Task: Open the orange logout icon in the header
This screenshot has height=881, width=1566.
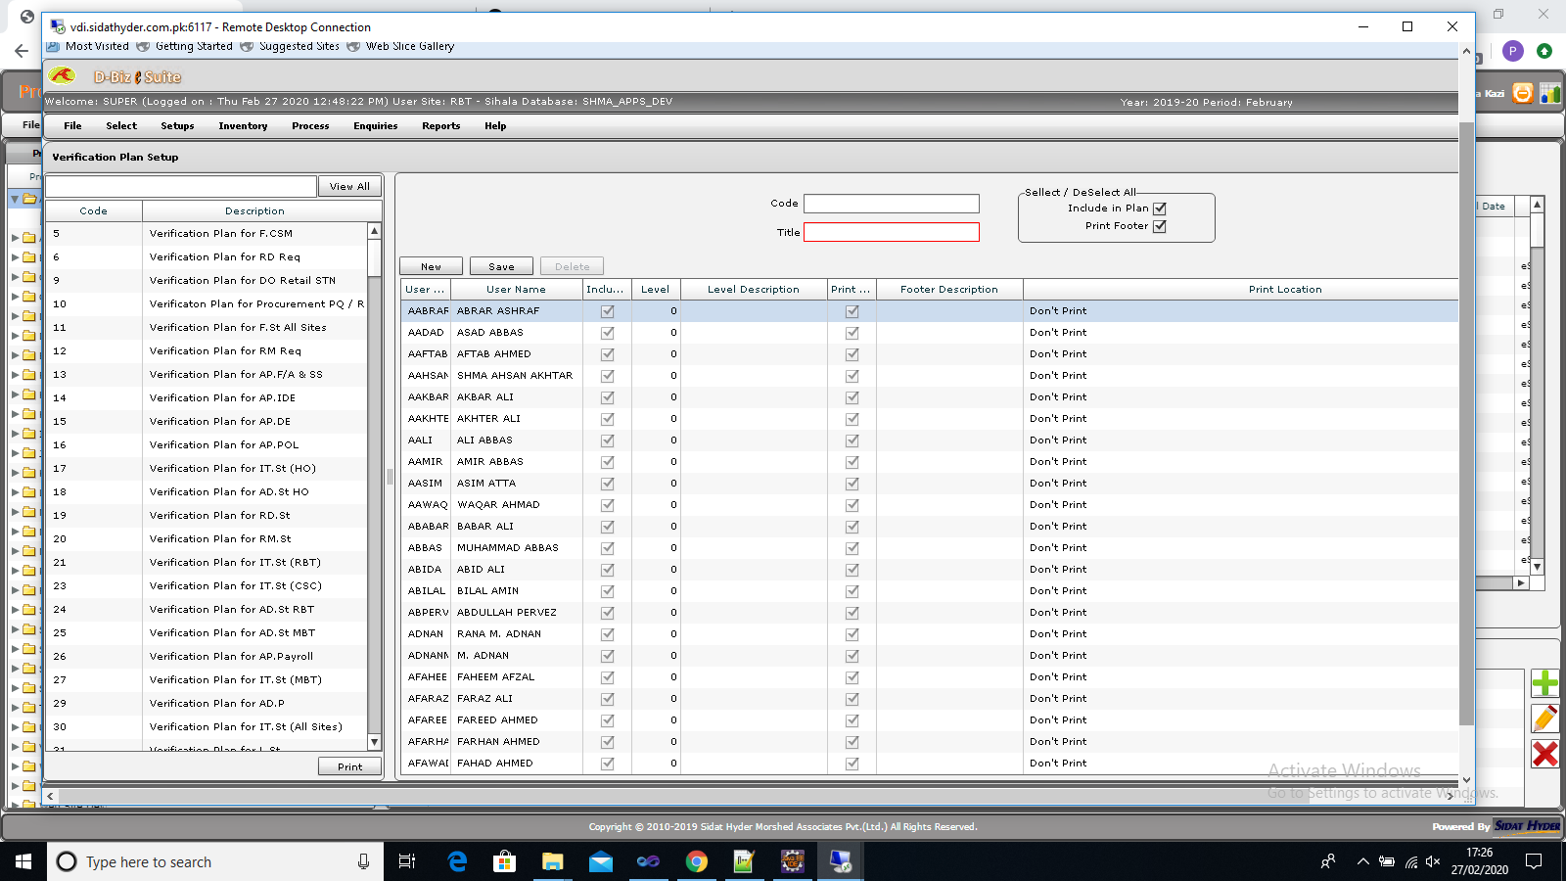Action: tap(1521, 94)
